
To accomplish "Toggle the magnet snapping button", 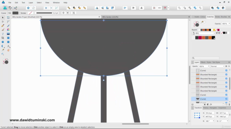I will pos(165,8).
